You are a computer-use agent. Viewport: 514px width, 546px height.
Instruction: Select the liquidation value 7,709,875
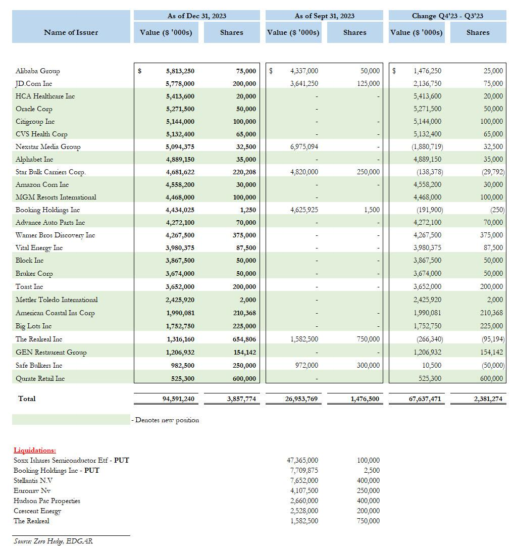(x=304, y=470)
